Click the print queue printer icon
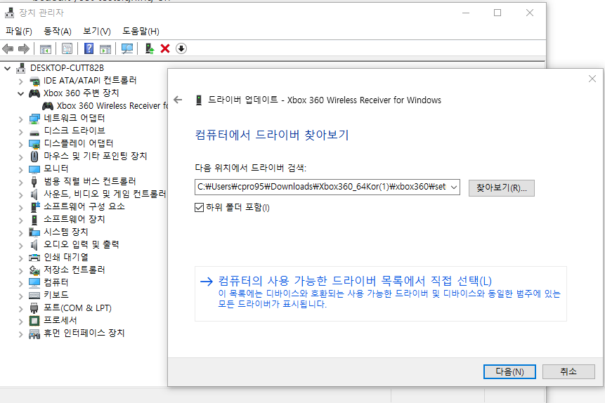Image resolution: width=605 pixels, height=403 pixels. click(x=34, y=257)
